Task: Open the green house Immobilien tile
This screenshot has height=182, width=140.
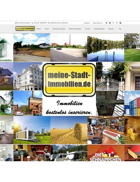Action: [7, 47]
